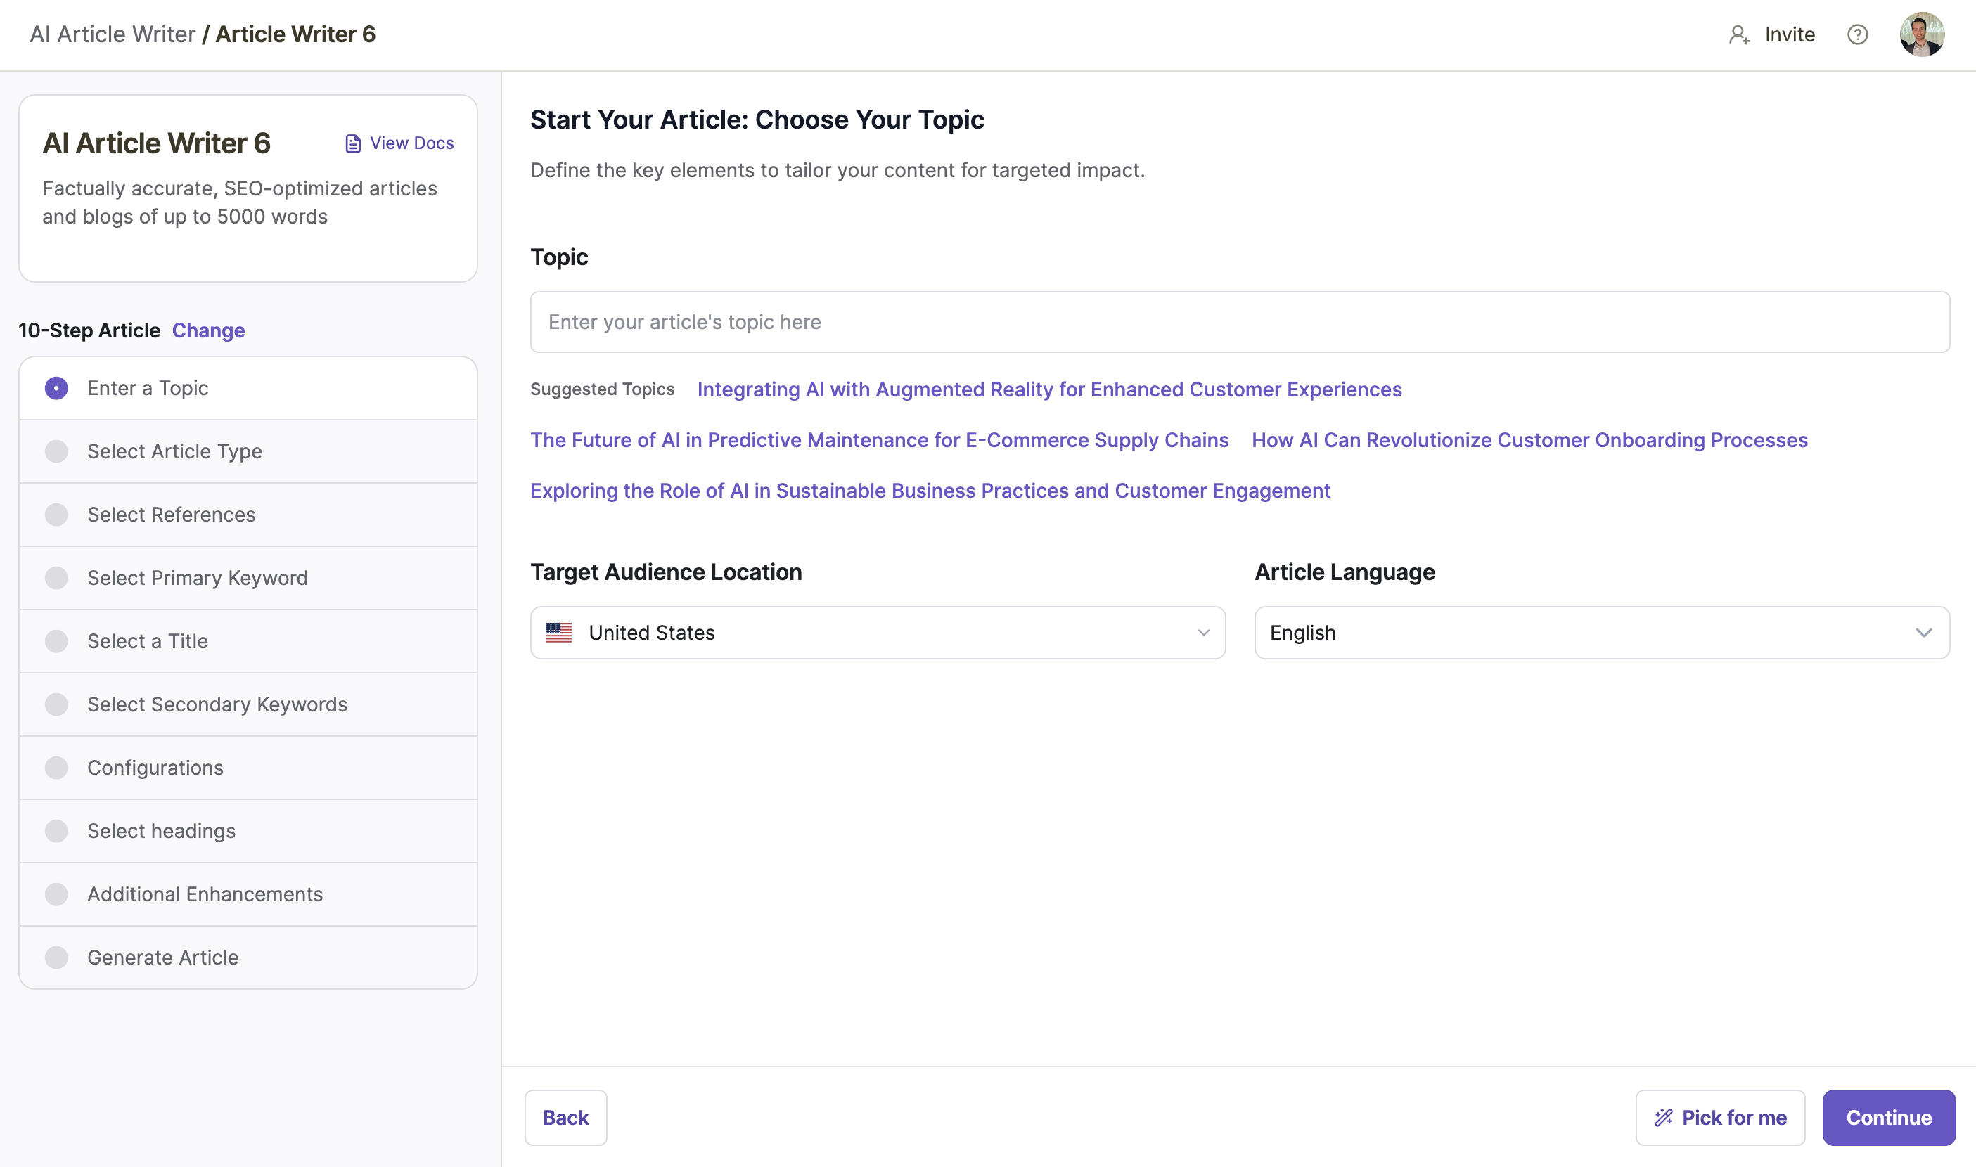Open the user profile avatar
1976x1167 pixels.
point(1922,34)
